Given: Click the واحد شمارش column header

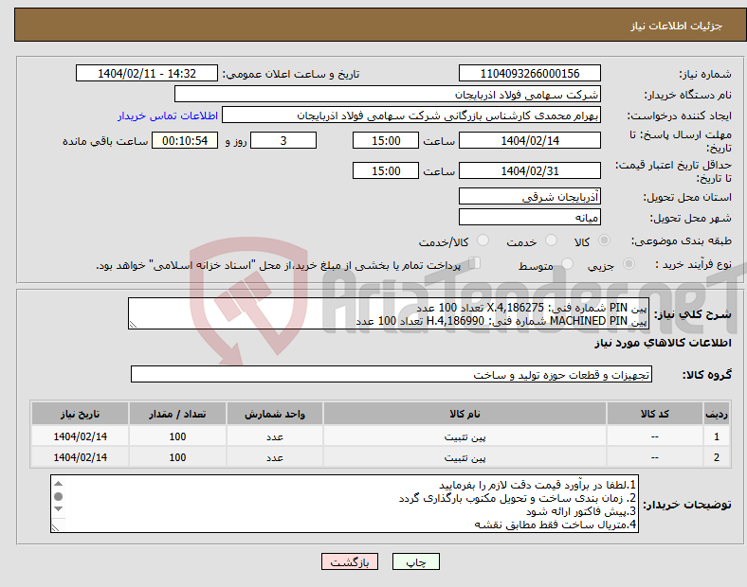Looking at the screenshot, I should point(275,414).
